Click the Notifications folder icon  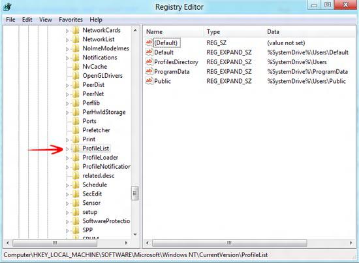tap(76, 58)
